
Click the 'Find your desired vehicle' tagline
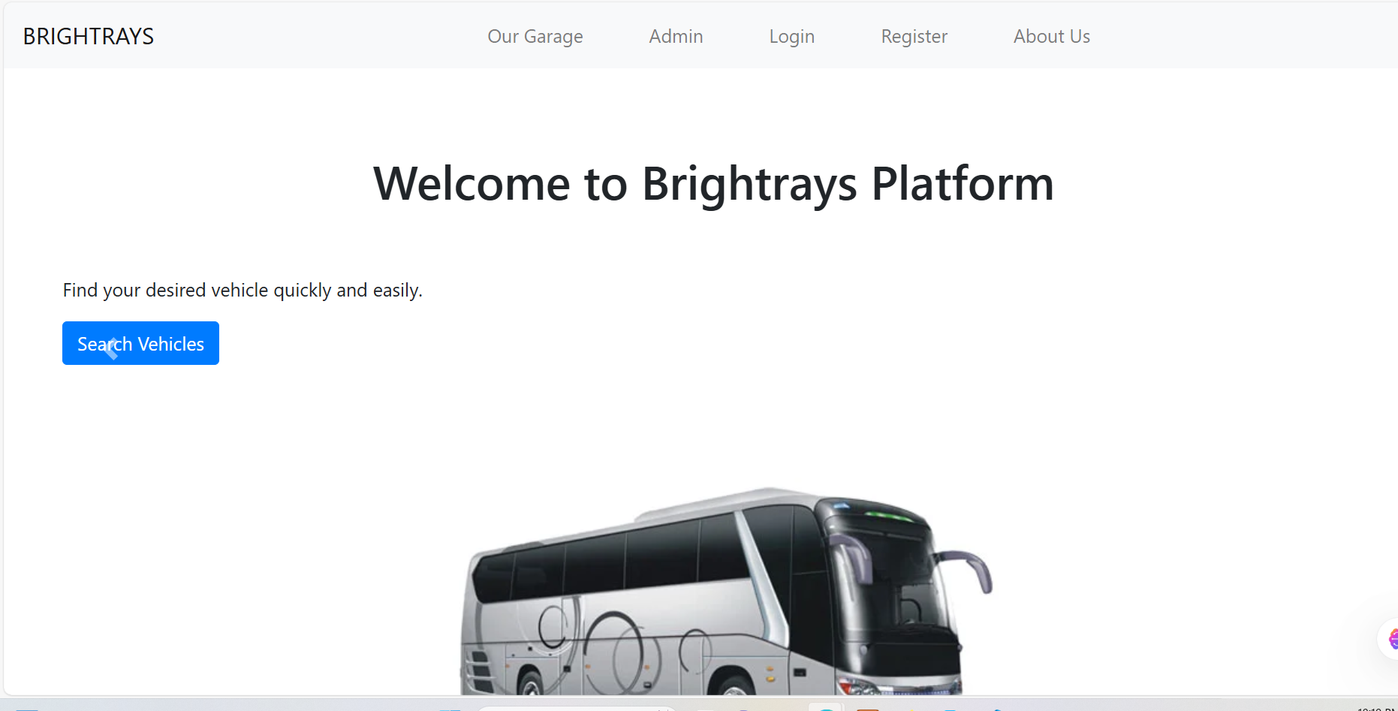pyautogui.click(x=243, y=291)
